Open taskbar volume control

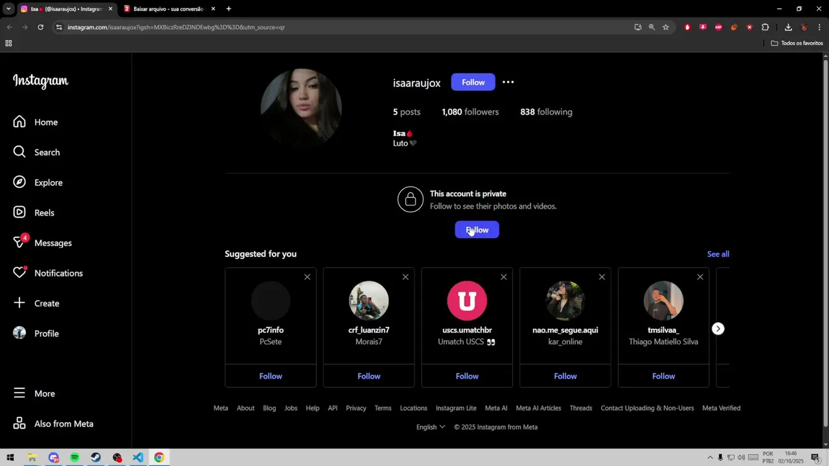(741, 458)
